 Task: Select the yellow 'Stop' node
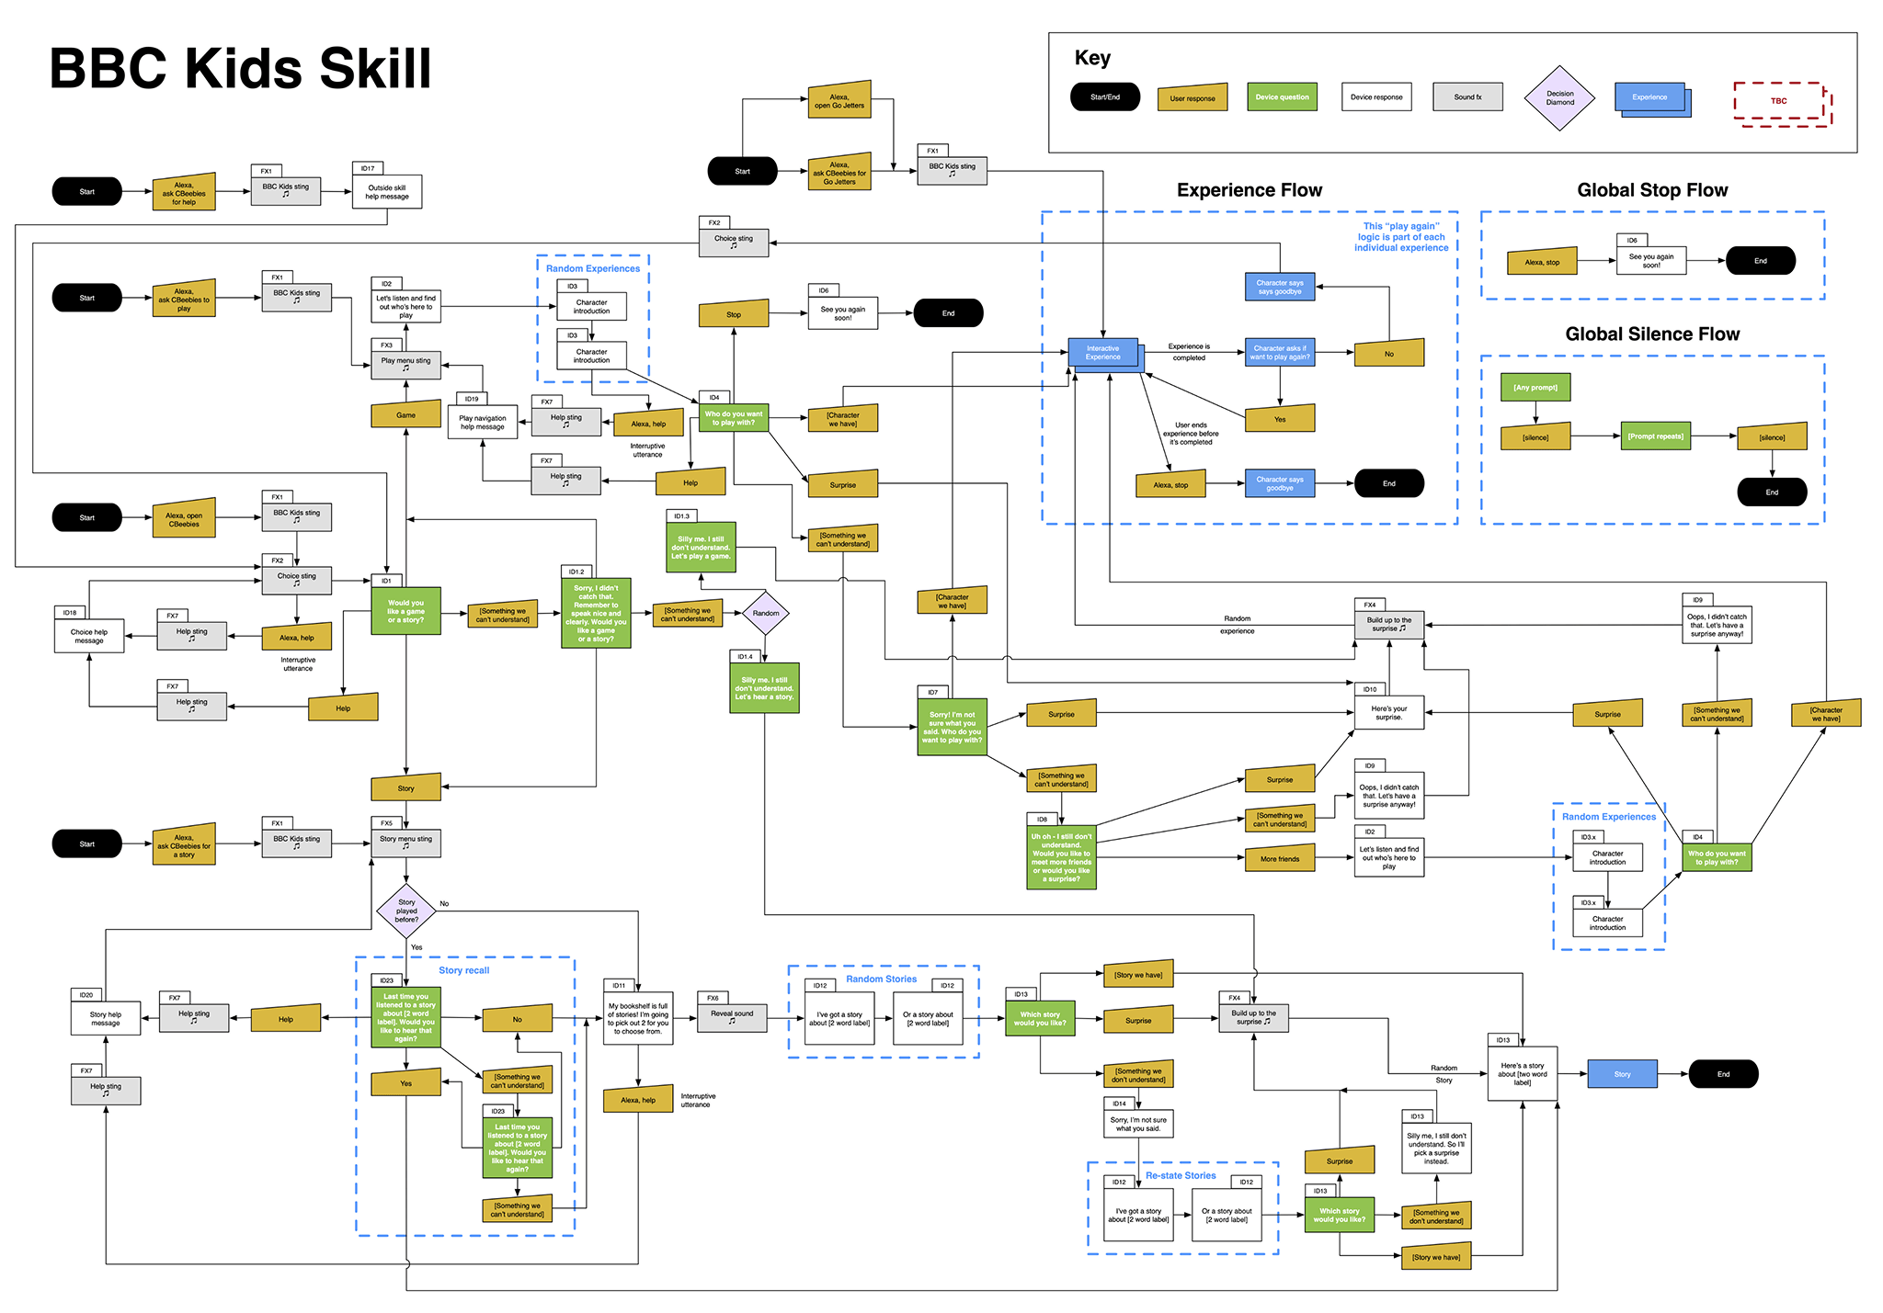734,313
